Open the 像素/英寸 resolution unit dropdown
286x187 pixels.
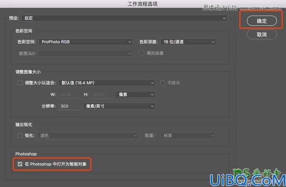pyautogui.click(x=119, y=106)
